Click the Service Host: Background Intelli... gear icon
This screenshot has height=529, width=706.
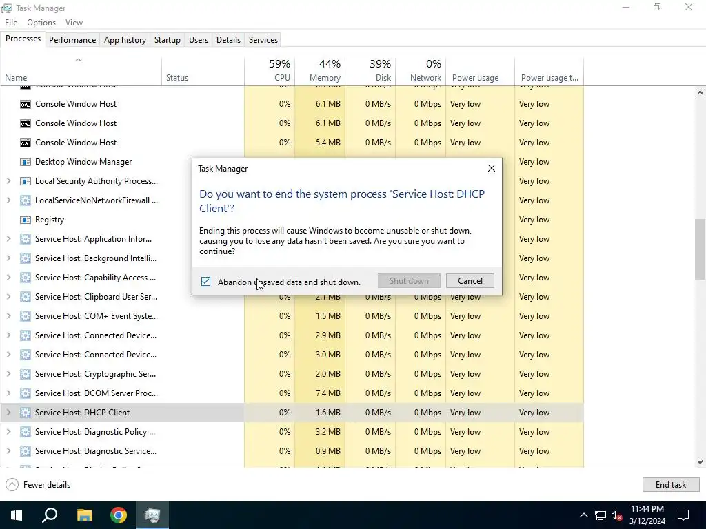(26, 259)
